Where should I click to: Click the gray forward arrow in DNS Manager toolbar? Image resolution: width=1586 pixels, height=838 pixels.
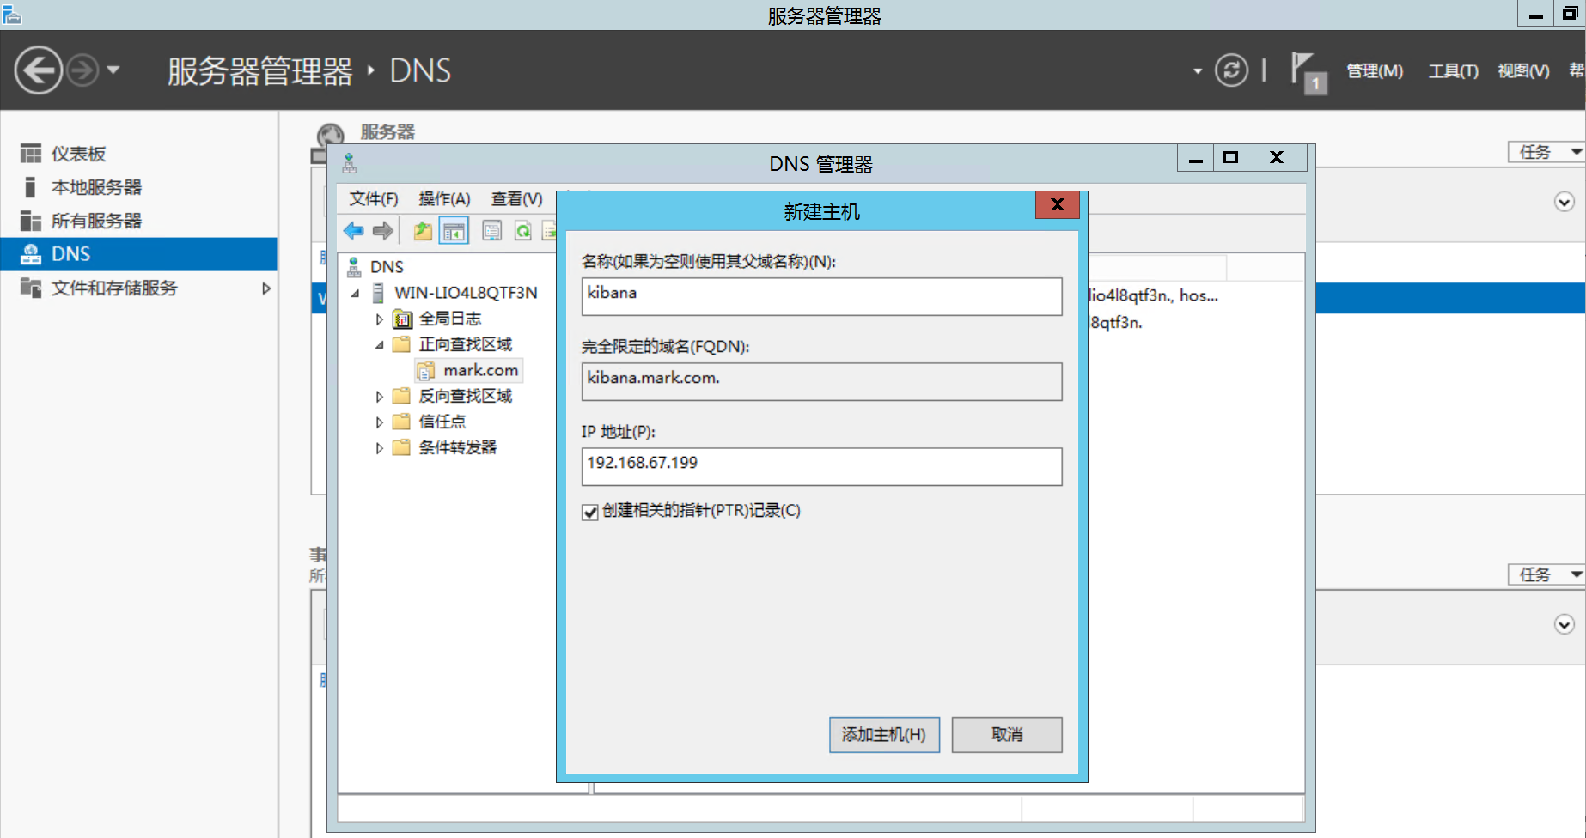coord(383,230)
